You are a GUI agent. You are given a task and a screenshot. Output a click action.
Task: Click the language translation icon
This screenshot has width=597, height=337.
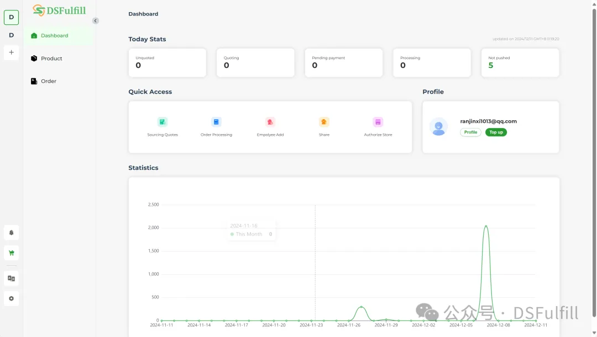coord(11,279)
